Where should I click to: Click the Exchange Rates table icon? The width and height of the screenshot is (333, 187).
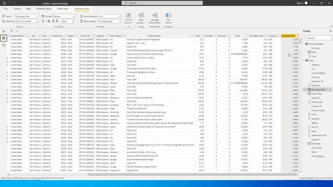tap(307, 44)
